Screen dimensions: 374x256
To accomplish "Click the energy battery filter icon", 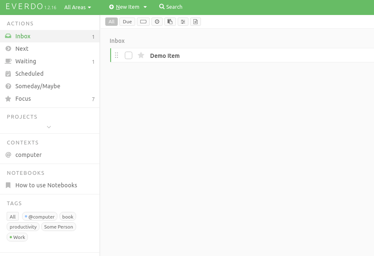I will point(143,21).
